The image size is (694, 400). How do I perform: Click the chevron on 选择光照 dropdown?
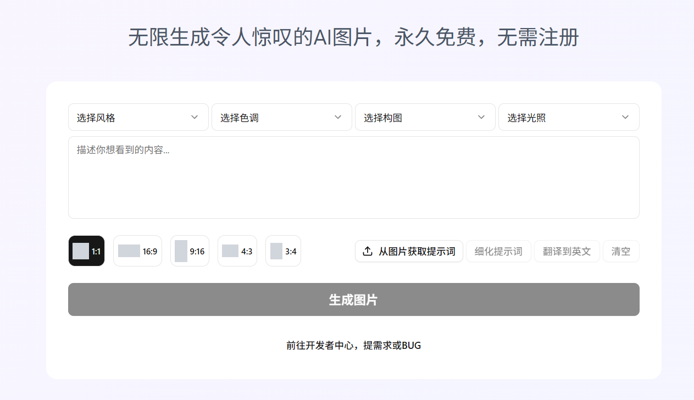625,117
